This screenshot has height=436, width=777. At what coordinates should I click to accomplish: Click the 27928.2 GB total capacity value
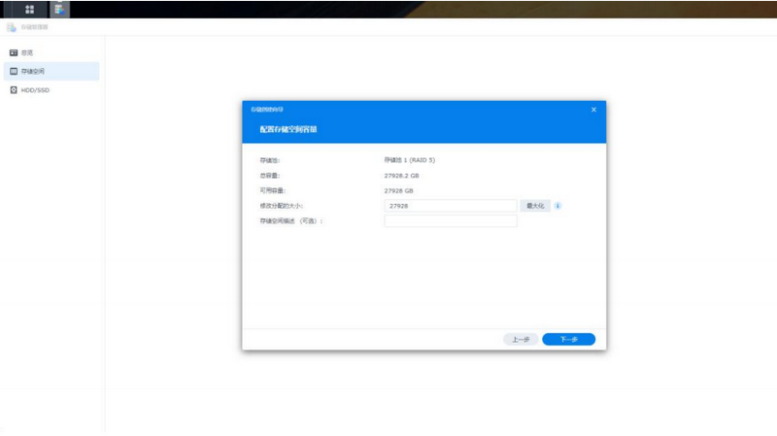coord(402,176)
